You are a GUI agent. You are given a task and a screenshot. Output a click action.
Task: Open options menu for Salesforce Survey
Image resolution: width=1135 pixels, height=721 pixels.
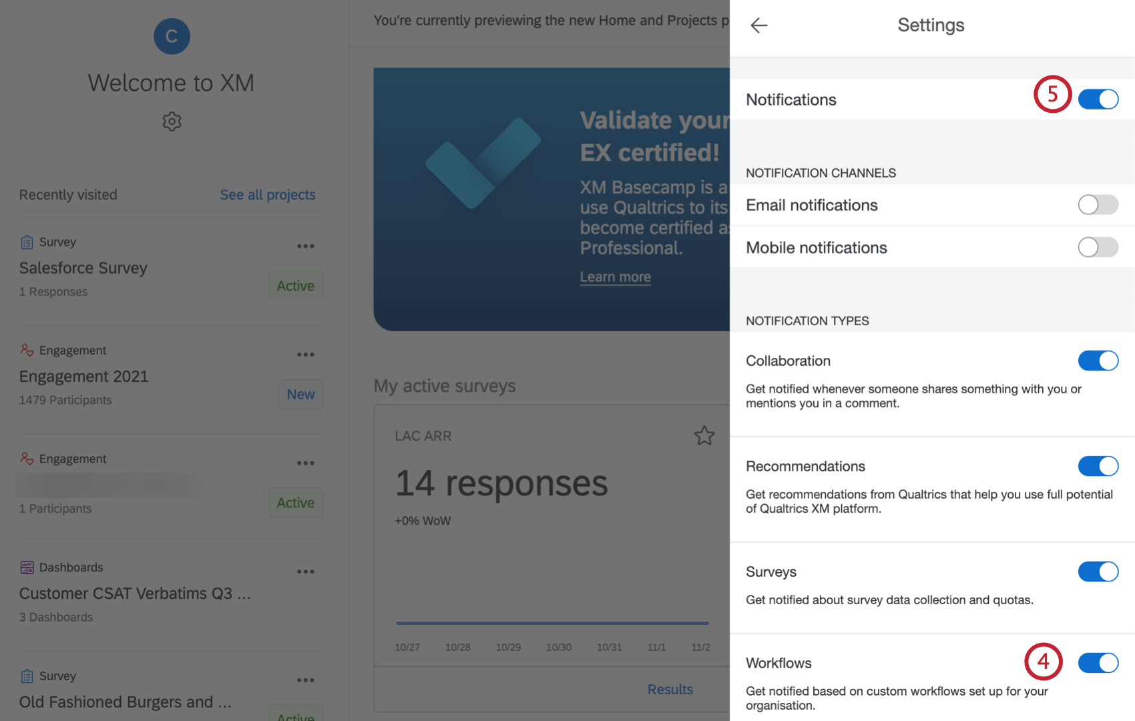pos(306,246)
